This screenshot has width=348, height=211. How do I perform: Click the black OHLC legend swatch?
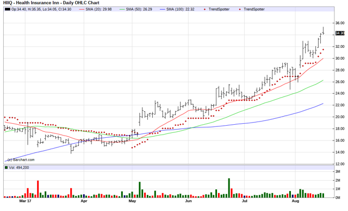(x=8, y=9)
